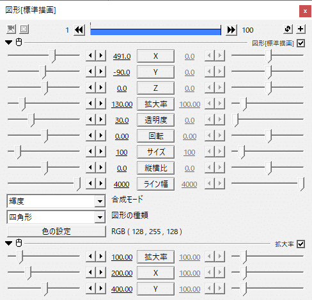Screen dimensions: 312x300
Task: Click mouse icon of 拡大率 effect section
Action: (19, 243)
